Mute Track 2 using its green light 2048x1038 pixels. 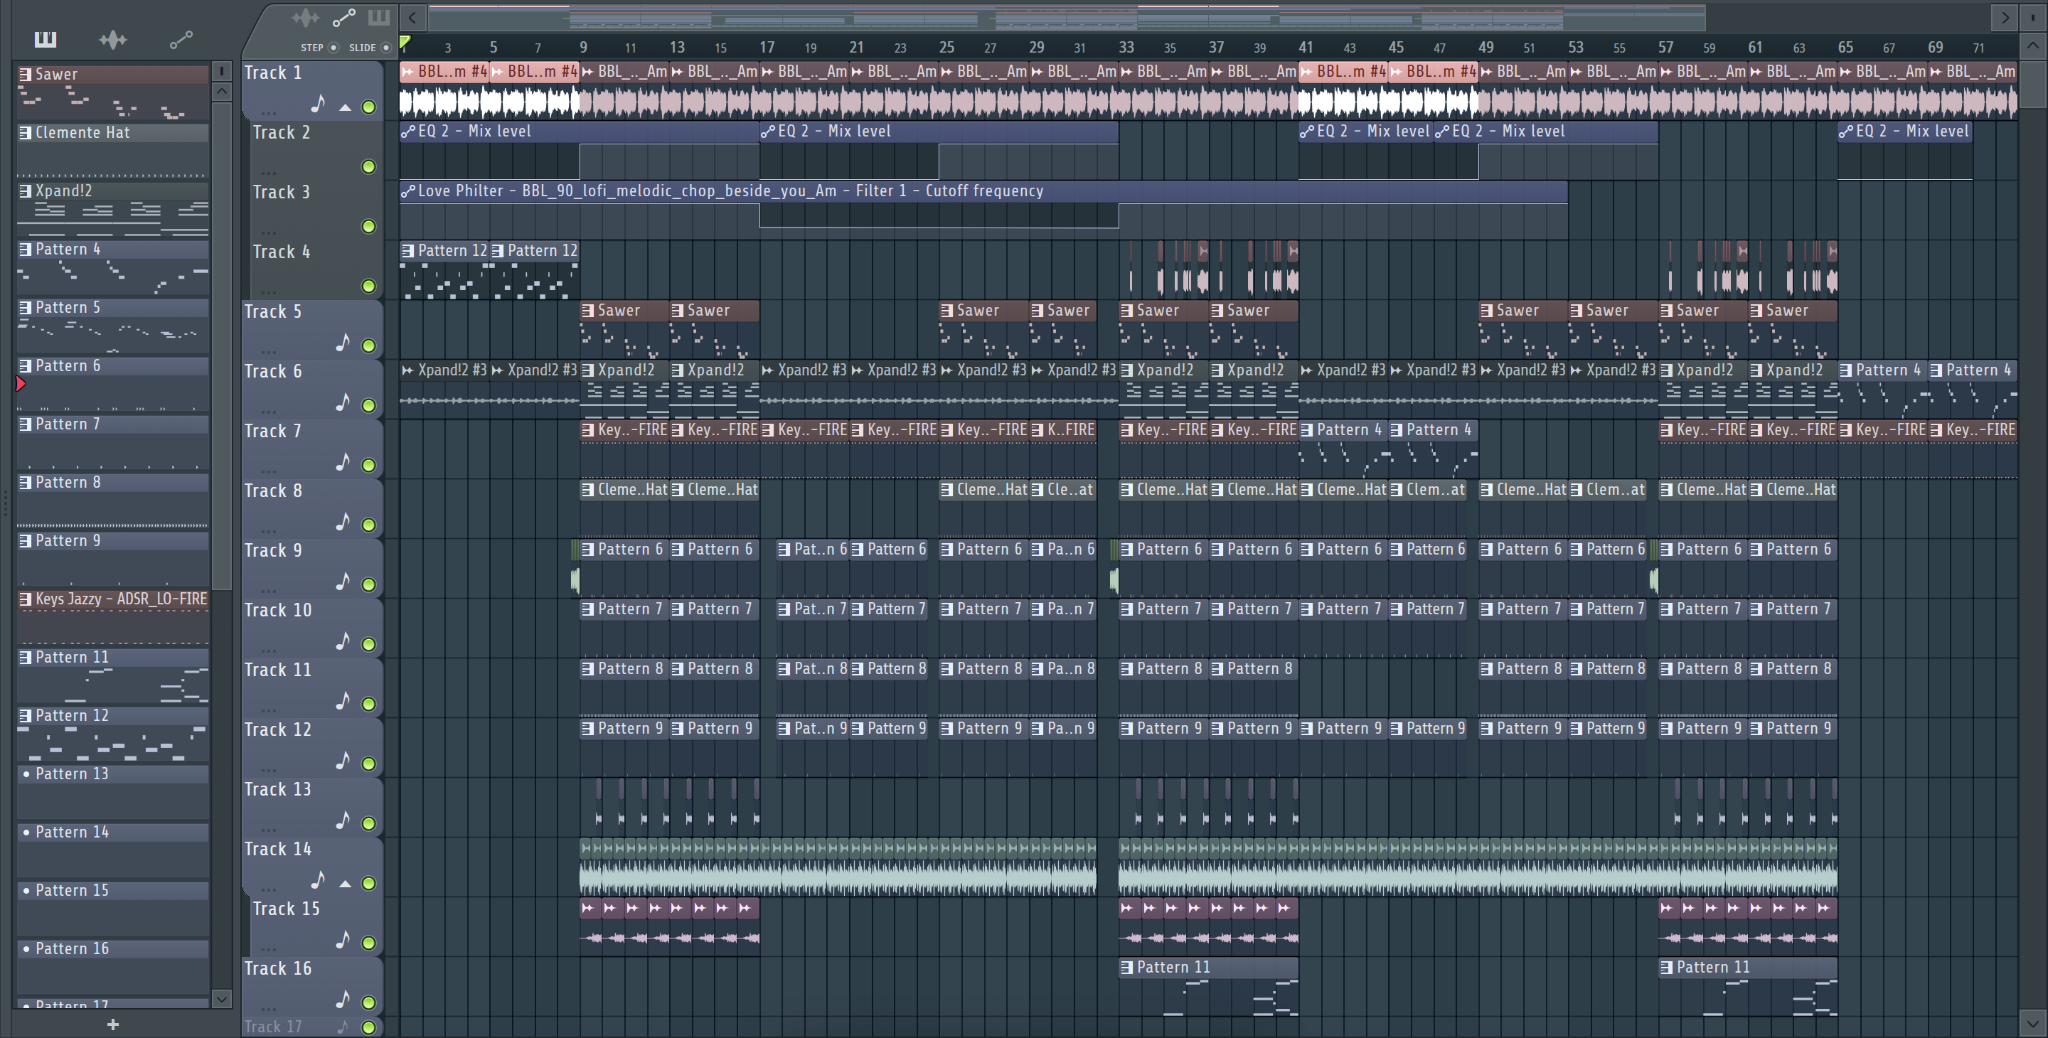[368, 166]
